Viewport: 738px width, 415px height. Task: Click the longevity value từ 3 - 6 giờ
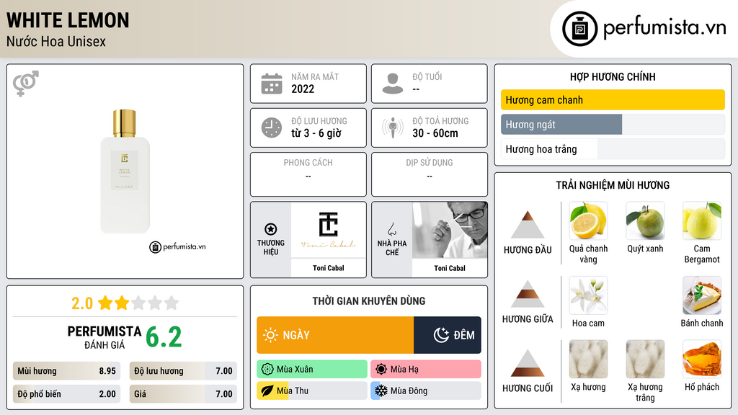316,133
